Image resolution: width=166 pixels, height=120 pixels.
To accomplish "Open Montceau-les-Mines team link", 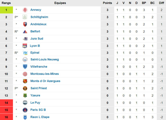I will pyautogui.click(x=45, y=74).
